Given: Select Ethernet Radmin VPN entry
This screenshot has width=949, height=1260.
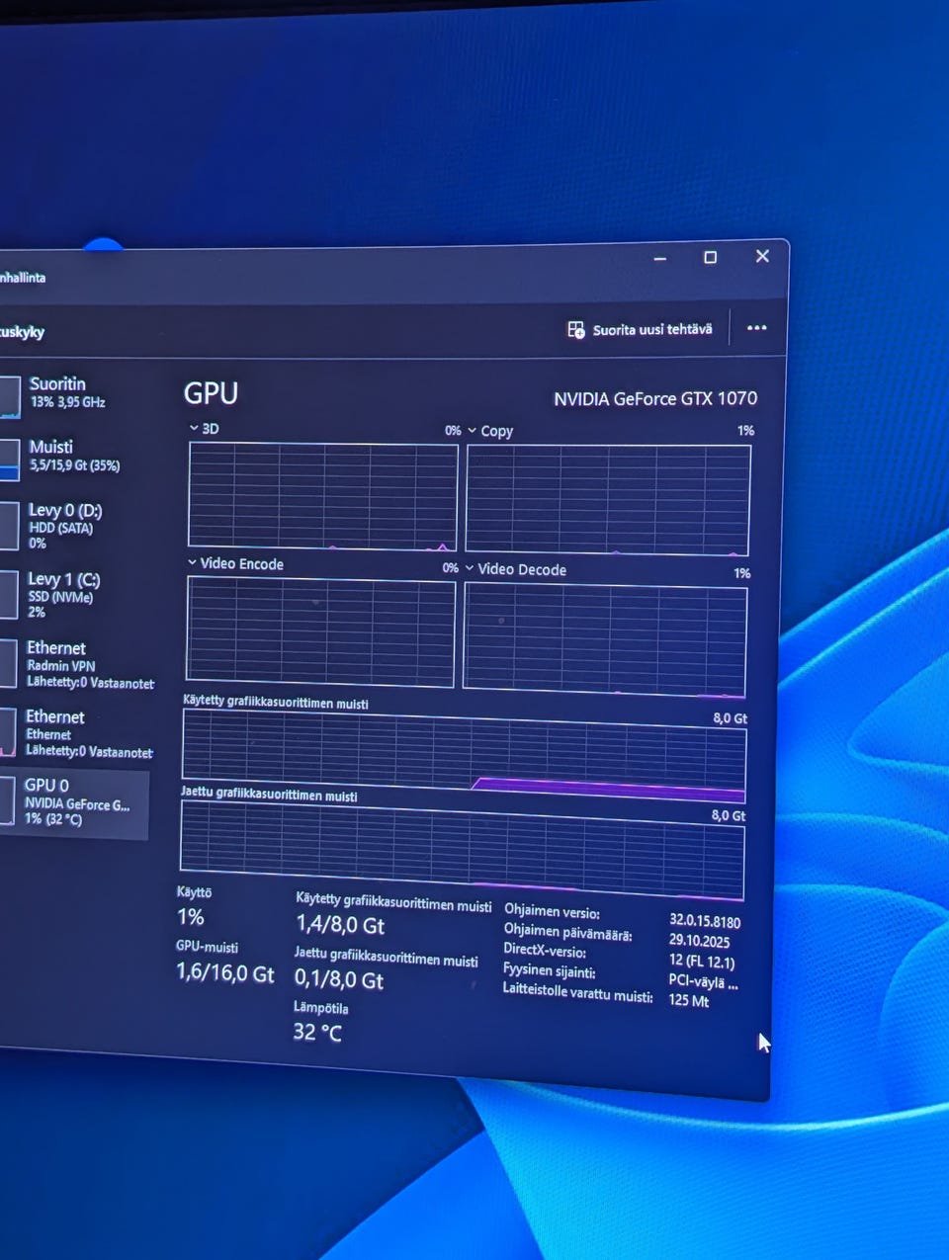Looking at the screenshot, I should [74, 663].
